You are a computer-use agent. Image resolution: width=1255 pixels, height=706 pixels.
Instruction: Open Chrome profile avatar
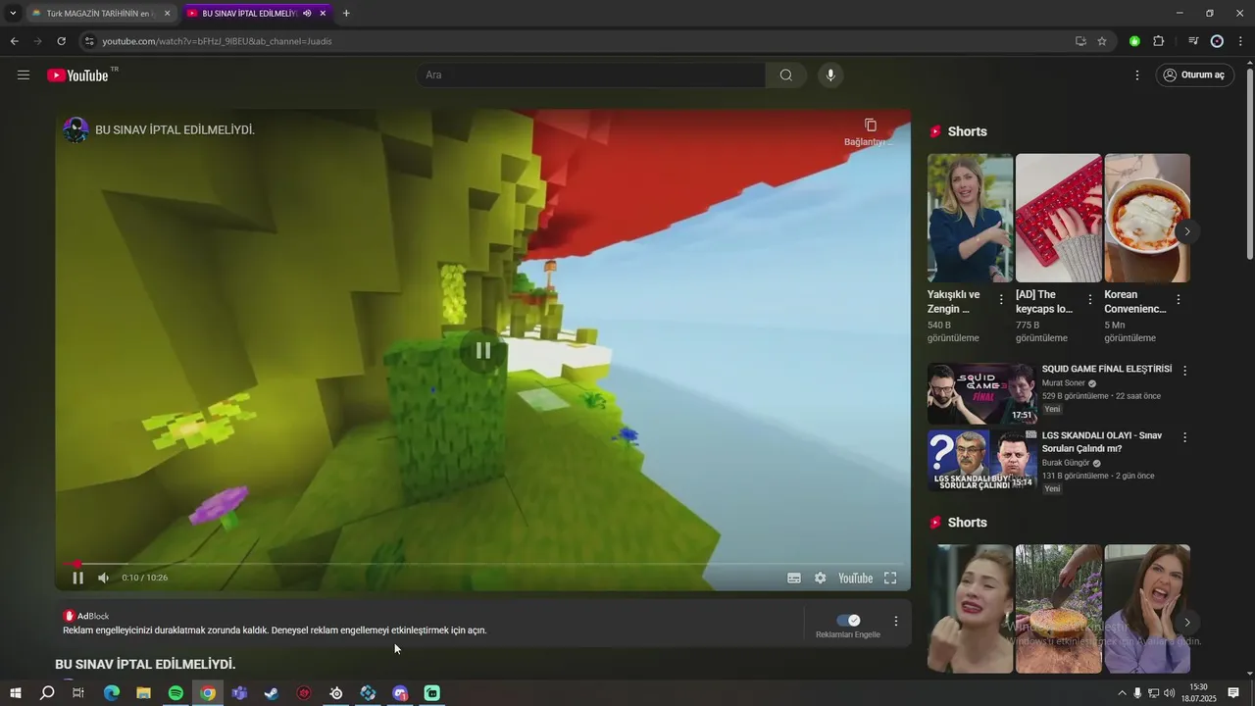pos(1217,41)
